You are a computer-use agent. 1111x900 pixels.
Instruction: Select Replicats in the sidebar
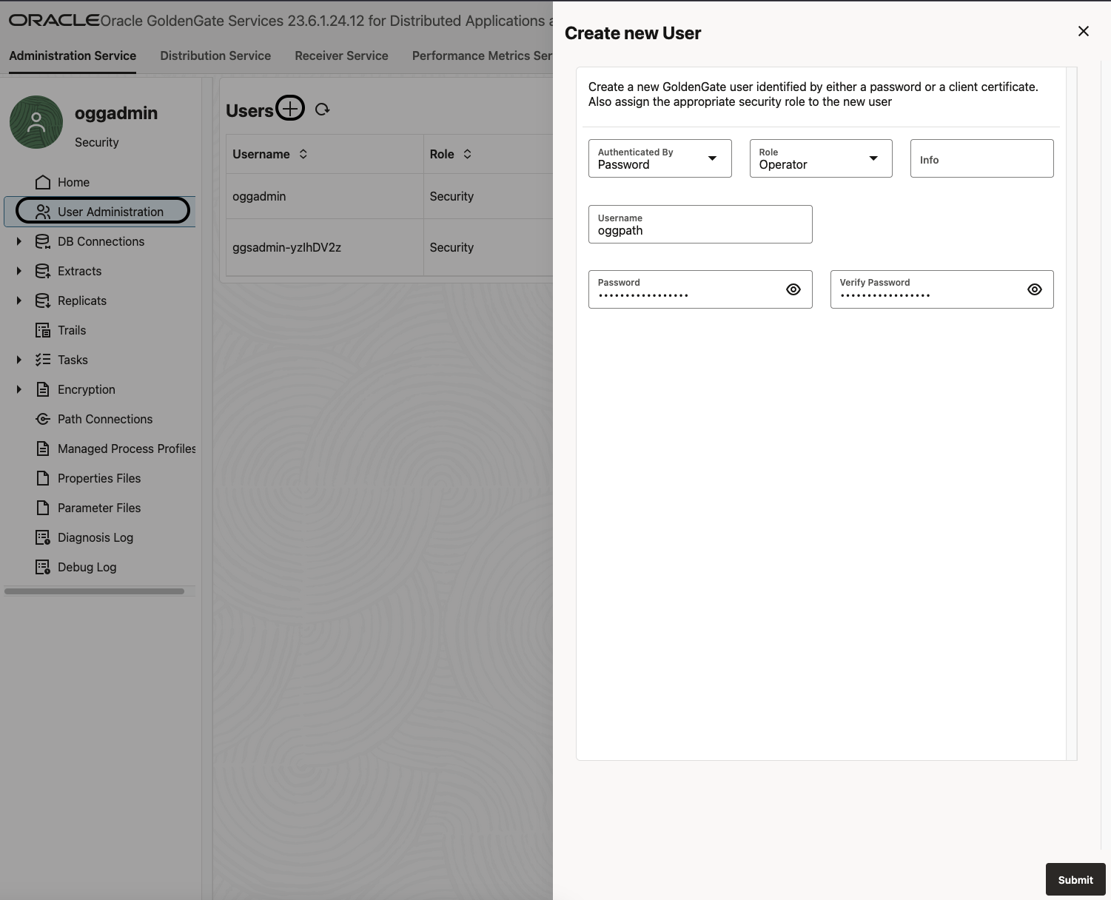point(81,300)
